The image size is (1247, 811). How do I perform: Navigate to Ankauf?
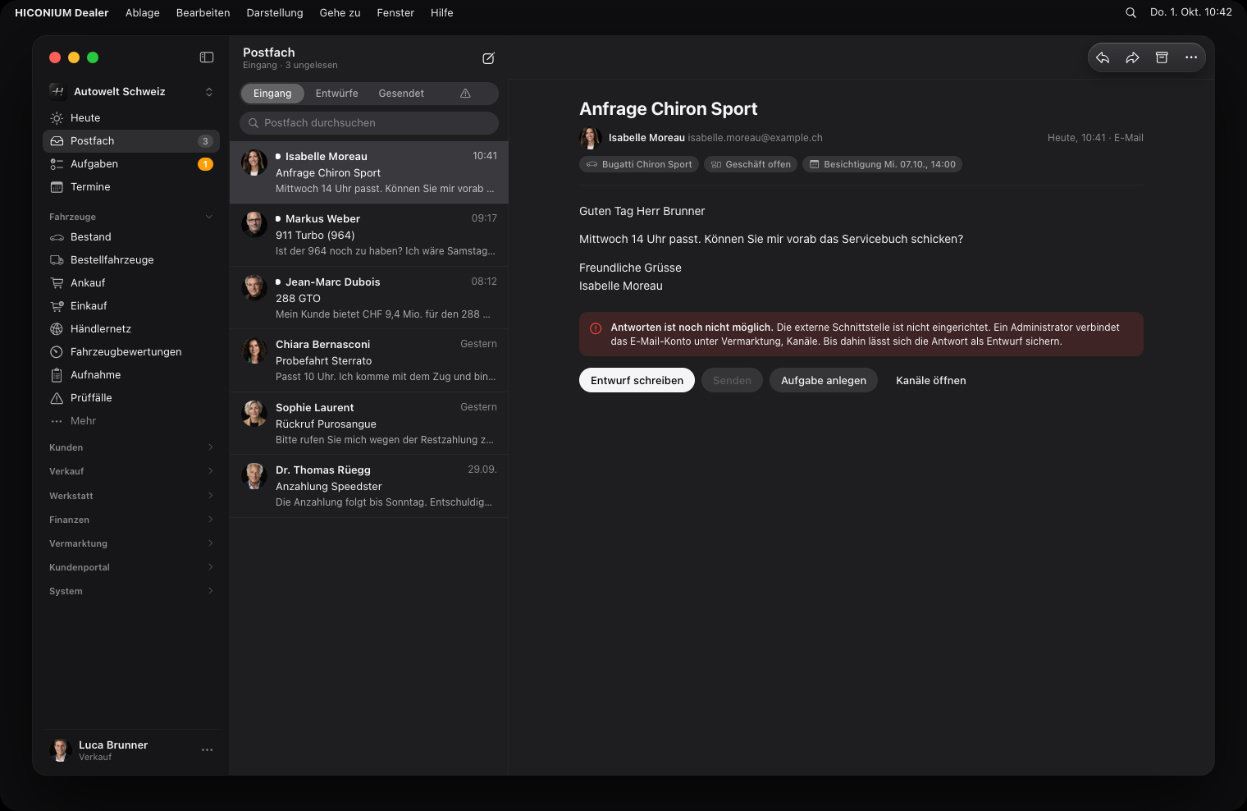pos(131,283)
